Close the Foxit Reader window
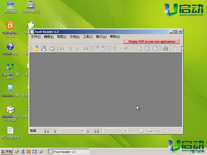 point(180,32)
